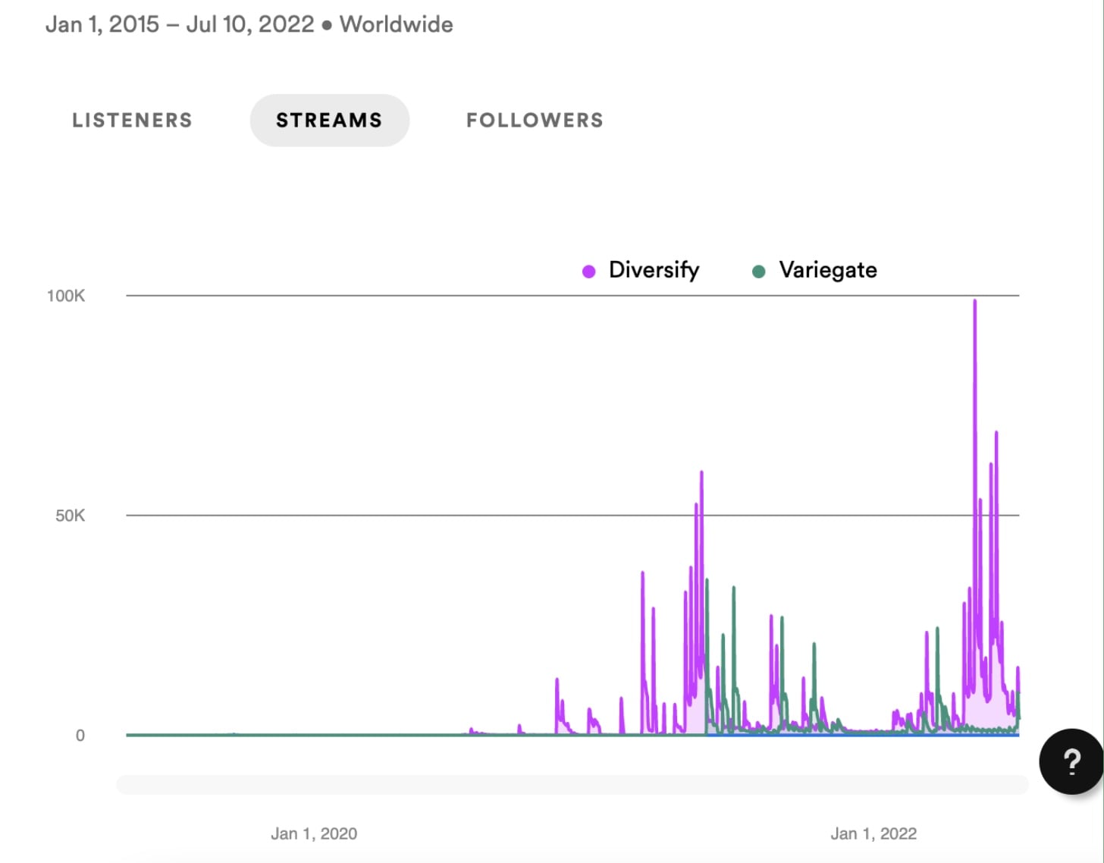
Task: Click the Worldwide region text
Action: [x=396, y=24]
